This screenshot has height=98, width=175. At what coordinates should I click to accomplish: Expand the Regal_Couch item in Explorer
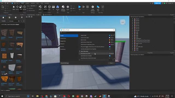point(133,44)
